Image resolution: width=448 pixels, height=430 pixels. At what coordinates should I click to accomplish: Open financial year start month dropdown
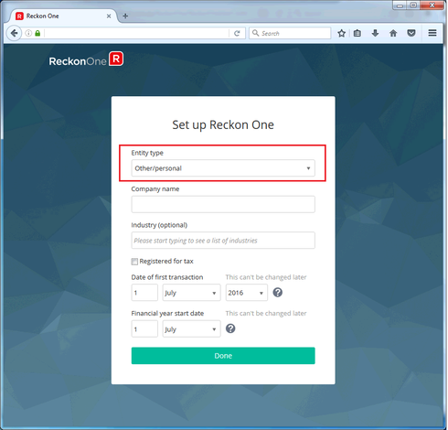pyautogui.click(x=191, y=328)
